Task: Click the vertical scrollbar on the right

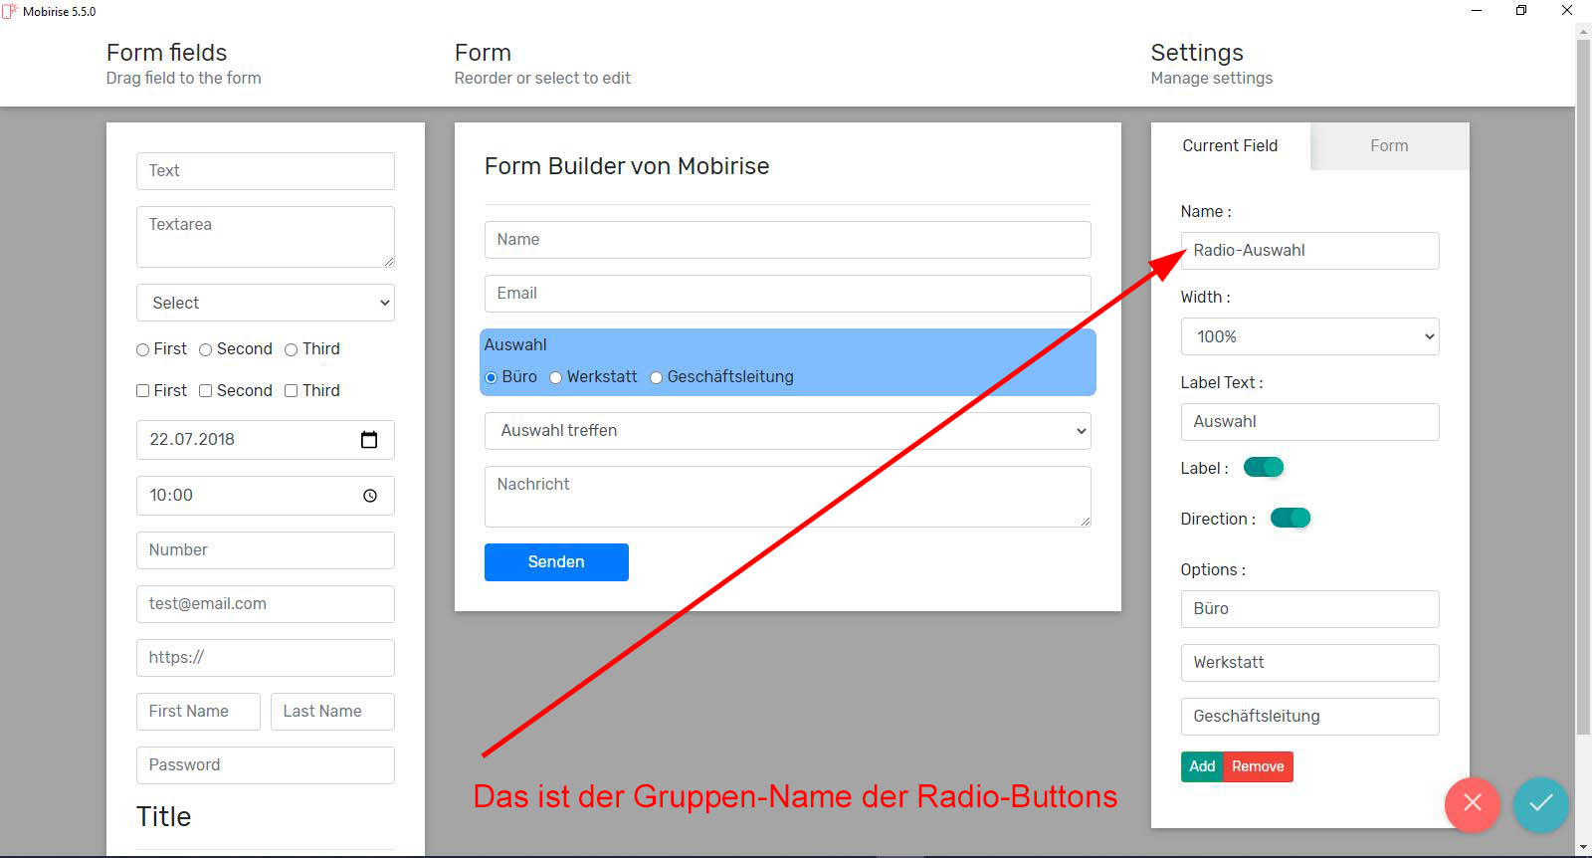Action: tap(1583, 388)
